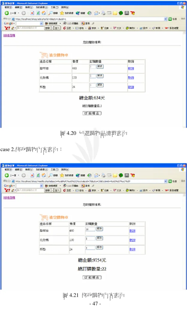This screenshot has height=309, width=187.
Task: Click Forward arrow in the add.php window
Action: (x=24, y=13)
